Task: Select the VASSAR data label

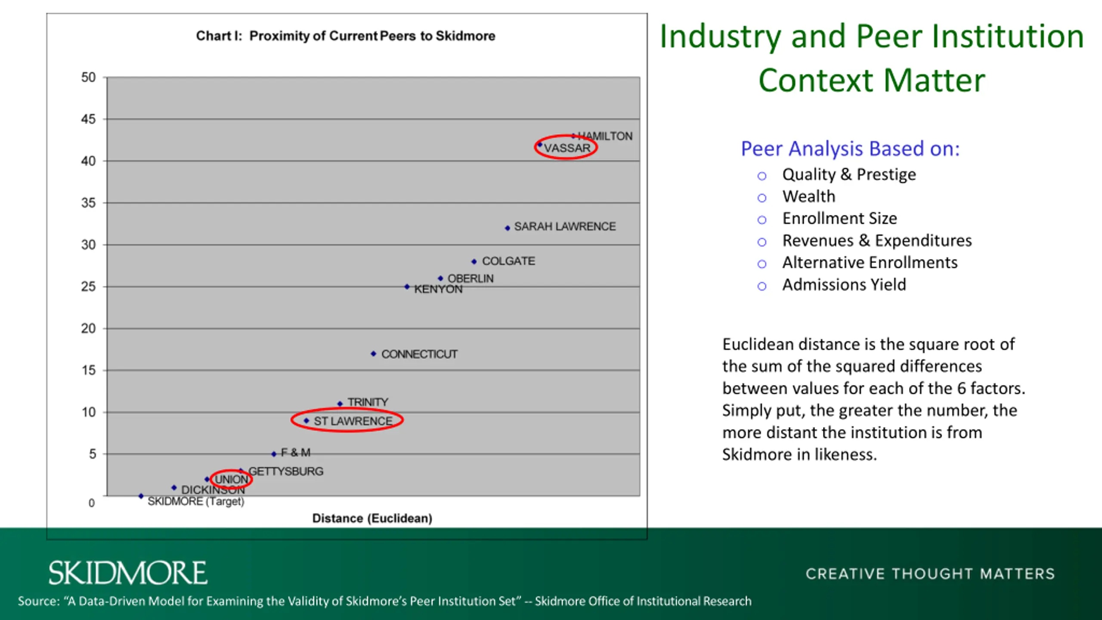Action: 567,148
